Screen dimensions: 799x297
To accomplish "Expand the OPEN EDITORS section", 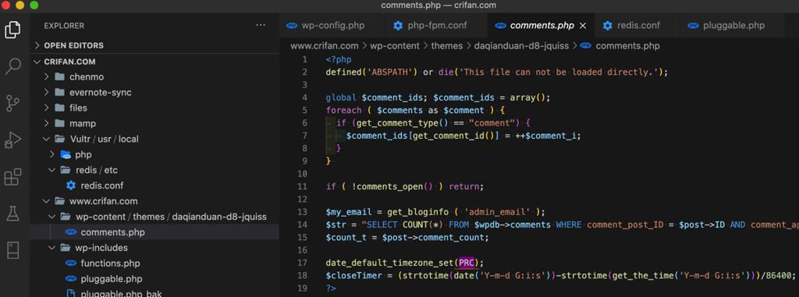I will coord(37,45).
